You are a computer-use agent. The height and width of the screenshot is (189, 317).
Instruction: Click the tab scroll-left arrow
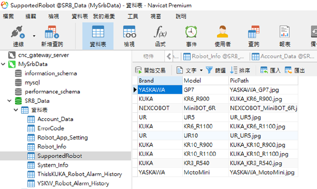(169, 57)
